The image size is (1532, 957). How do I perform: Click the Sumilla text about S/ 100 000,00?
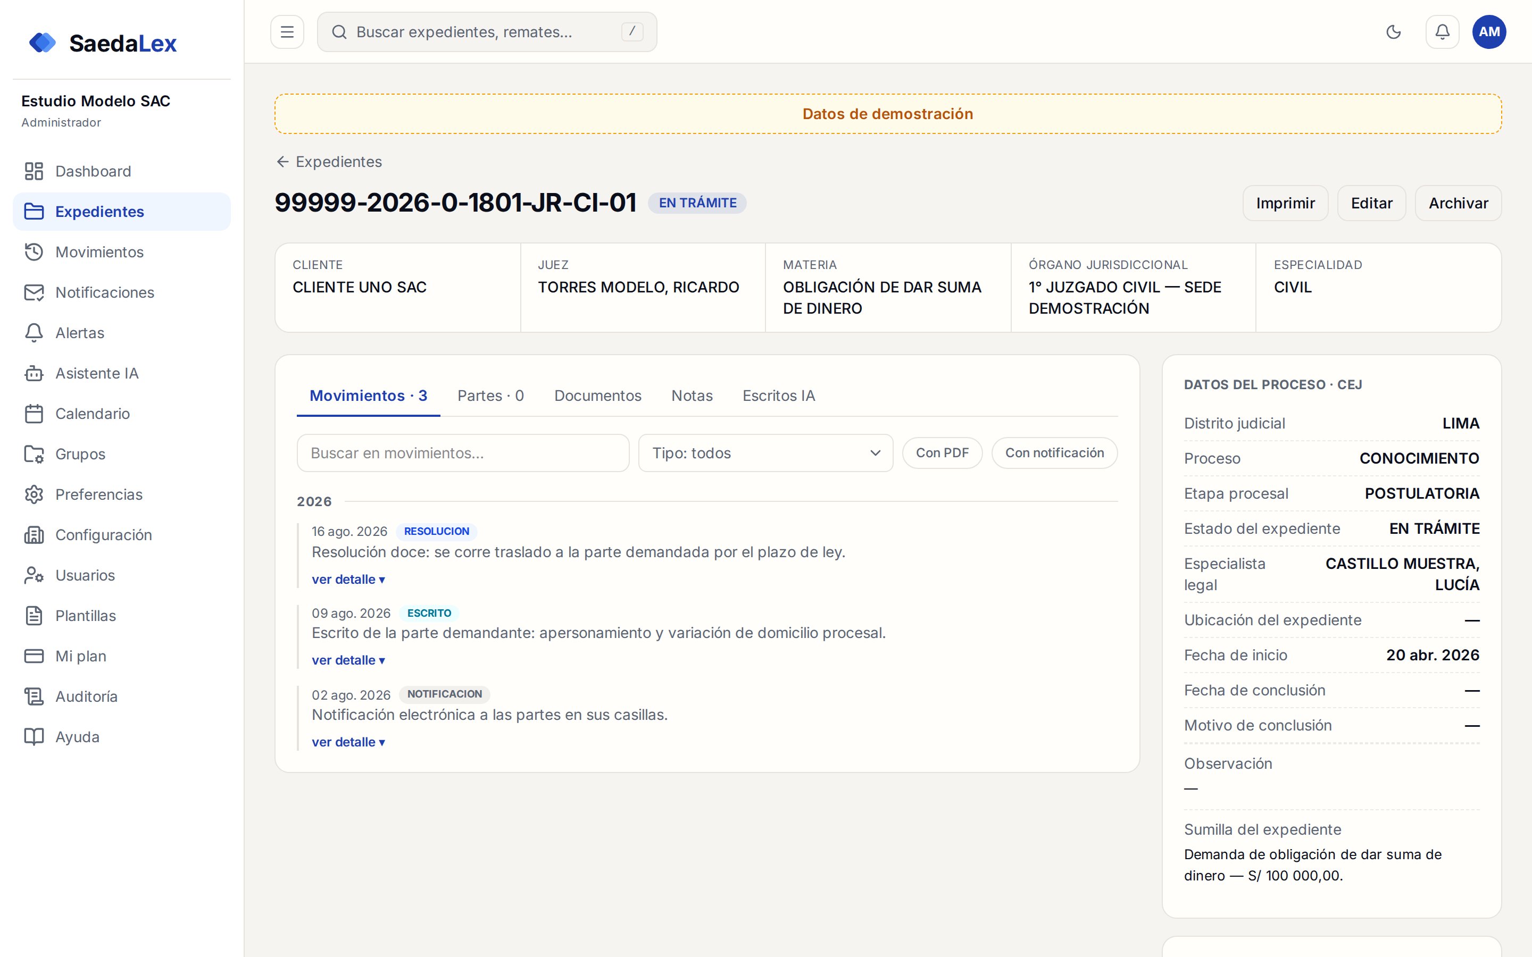(1312, 865)
